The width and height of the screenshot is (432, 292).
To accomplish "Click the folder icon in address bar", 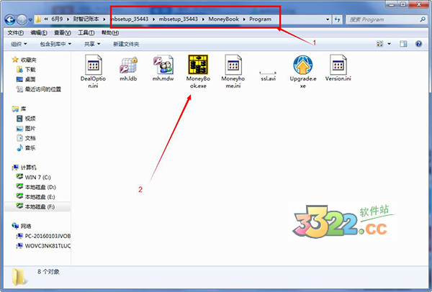I will [x=38, y=19].
